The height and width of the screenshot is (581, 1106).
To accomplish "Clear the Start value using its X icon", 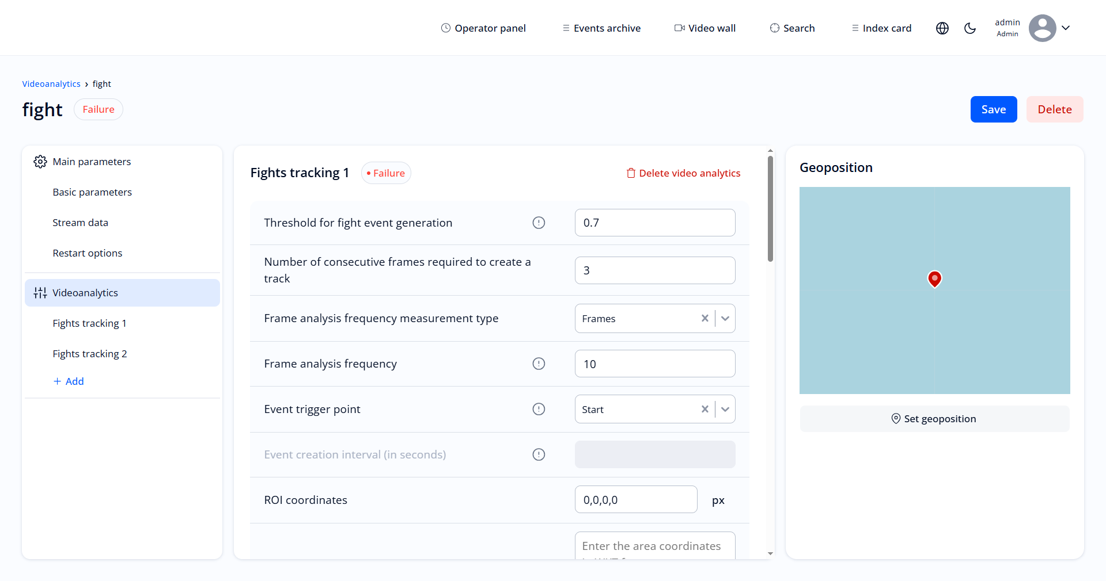I will 705,409.
